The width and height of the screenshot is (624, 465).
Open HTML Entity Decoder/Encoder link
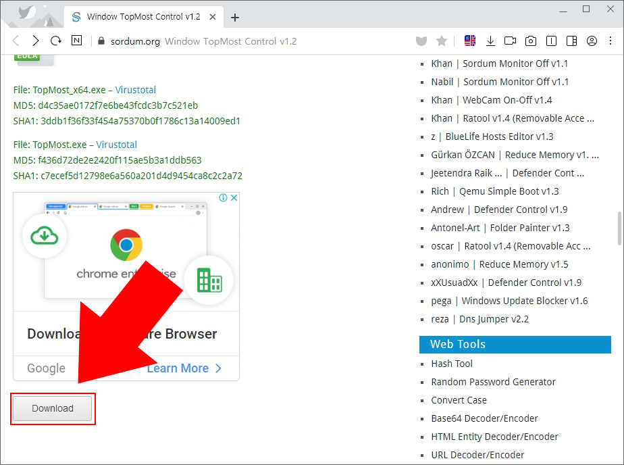494,437
